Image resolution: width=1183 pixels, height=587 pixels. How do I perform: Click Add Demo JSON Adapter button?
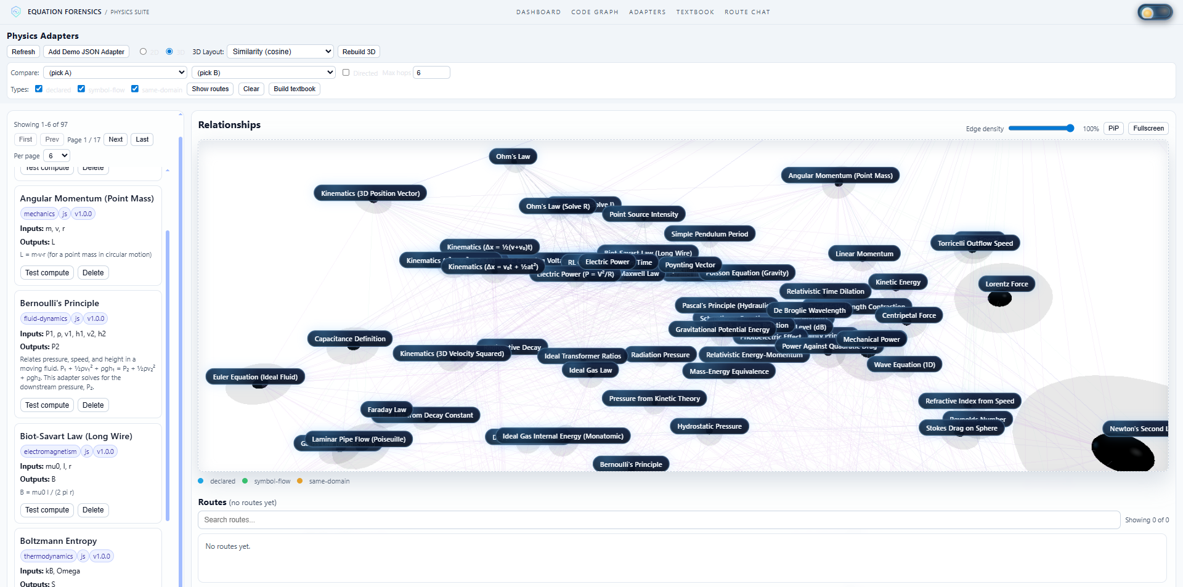pos(86,52)
